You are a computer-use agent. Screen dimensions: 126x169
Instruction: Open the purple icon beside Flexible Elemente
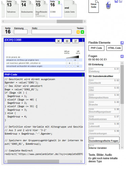tap(122, 43)
